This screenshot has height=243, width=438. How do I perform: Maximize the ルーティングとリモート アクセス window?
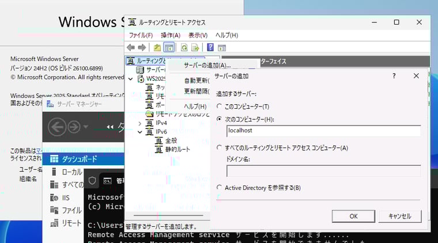pos(397,22)
